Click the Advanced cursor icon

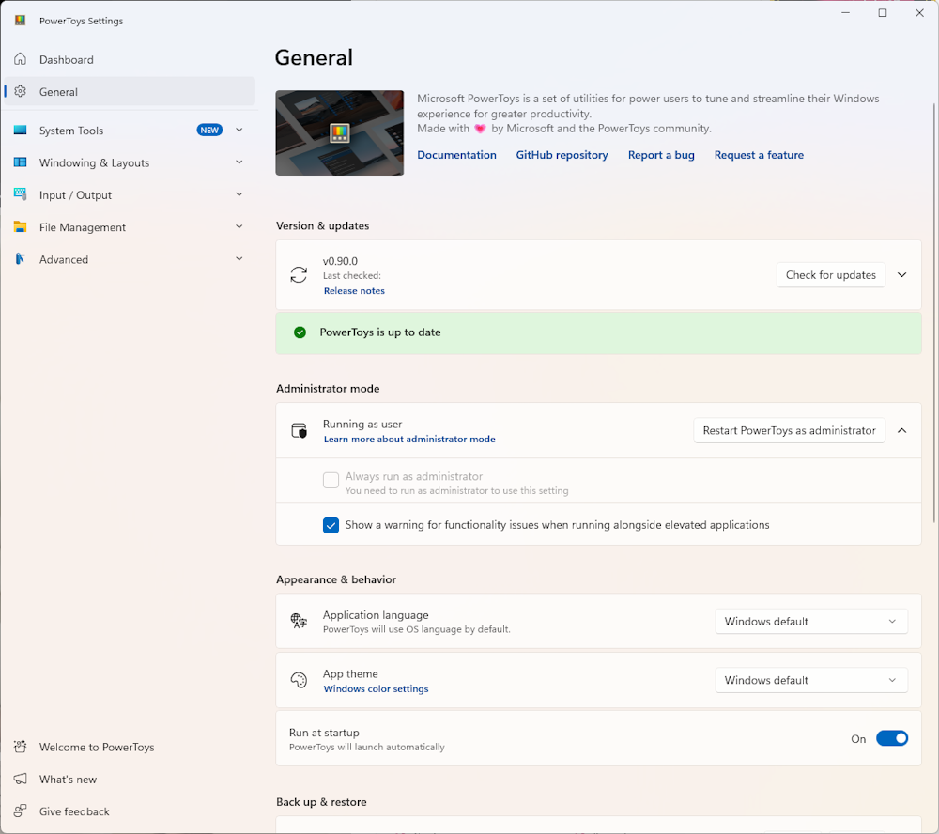point(21,259)
